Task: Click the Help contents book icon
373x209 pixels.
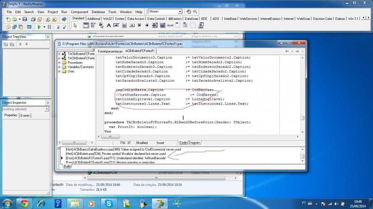Action: click(x=64, y=20)
